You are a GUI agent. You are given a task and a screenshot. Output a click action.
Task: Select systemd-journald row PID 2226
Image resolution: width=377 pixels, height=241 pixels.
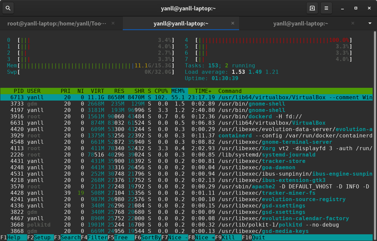(186, 155)
